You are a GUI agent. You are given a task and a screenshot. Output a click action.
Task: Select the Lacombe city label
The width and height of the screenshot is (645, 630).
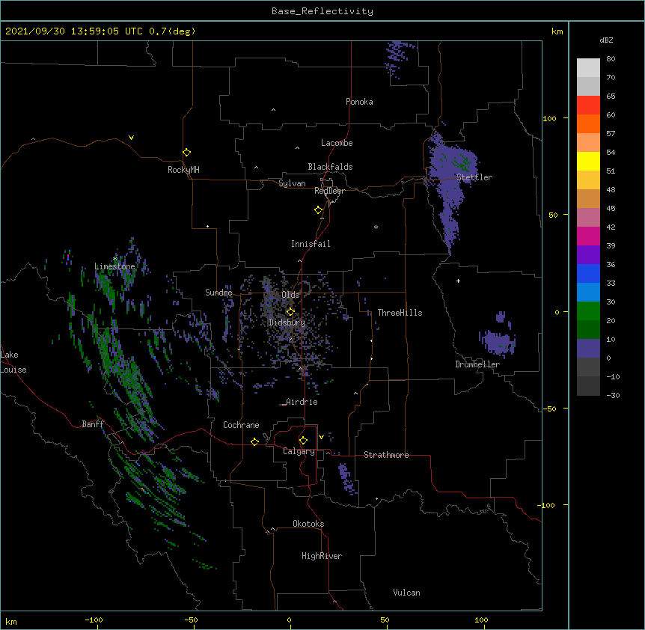[337, 143]
